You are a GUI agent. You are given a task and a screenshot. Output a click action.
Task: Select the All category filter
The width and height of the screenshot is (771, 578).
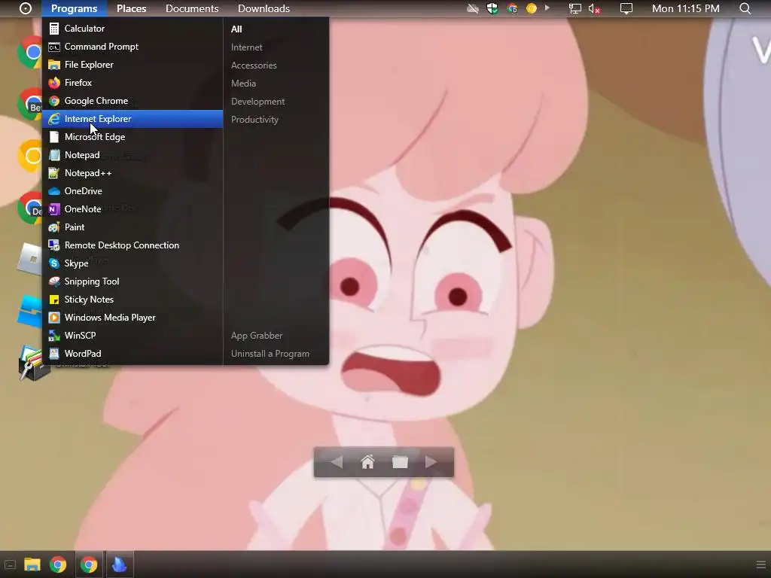[x=236, y=29]
